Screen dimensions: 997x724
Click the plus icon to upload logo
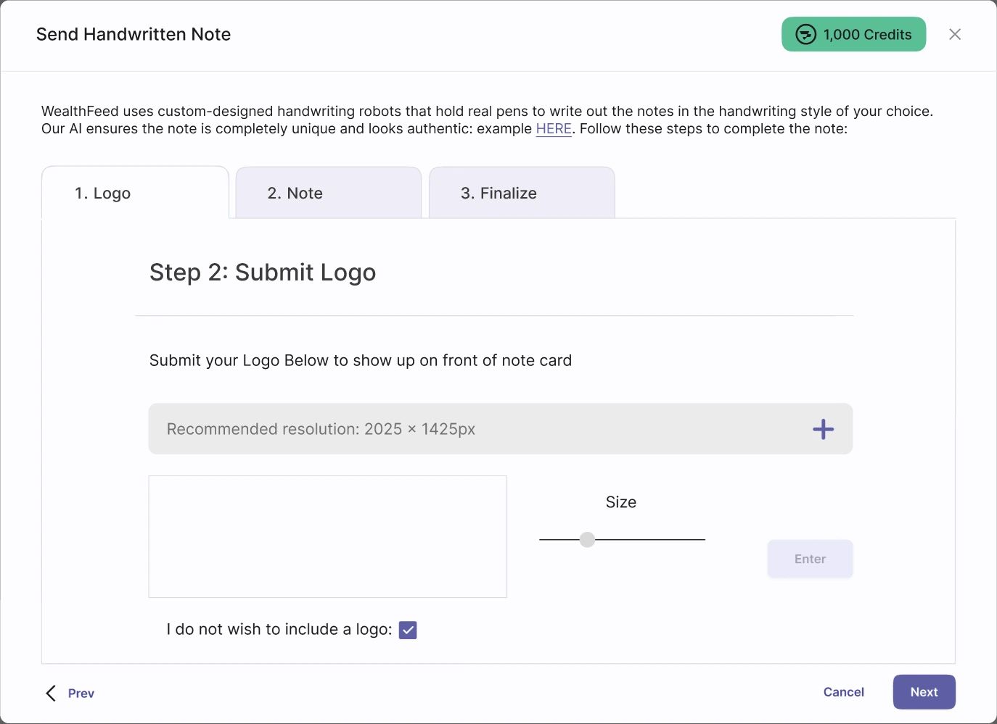click(x=823, y=429)
